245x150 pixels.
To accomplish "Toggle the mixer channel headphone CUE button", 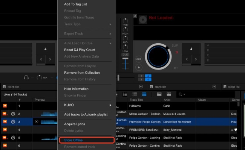I will pyautogui.click(x=125, y=55).
